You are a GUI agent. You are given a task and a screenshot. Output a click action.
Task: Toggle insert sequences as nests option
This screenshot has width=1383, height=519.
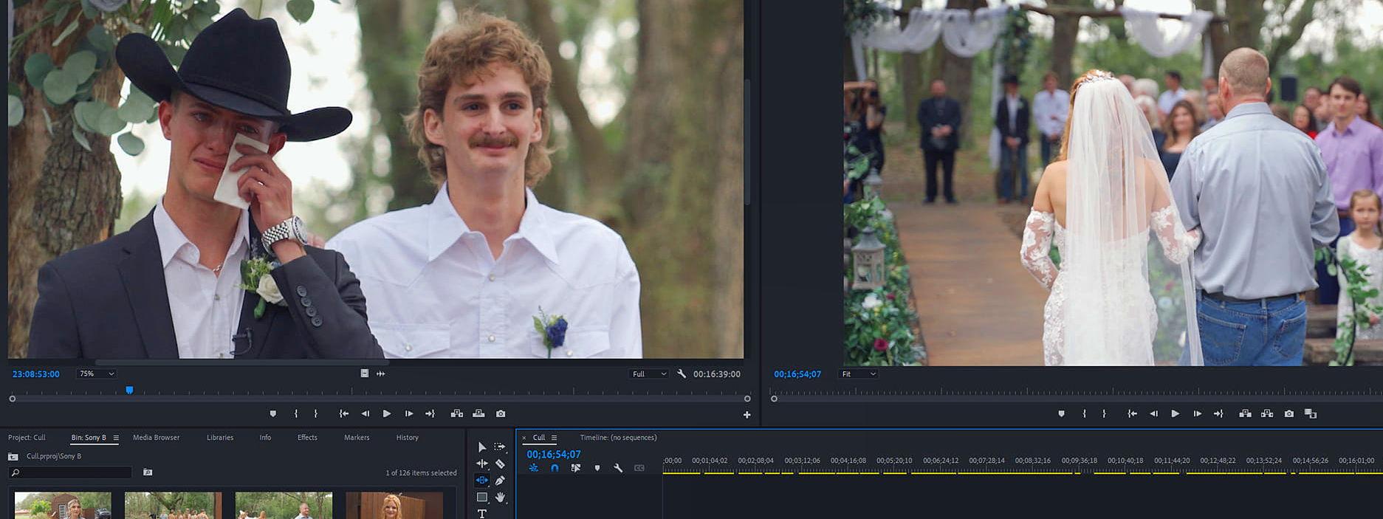tap(533, 468)
